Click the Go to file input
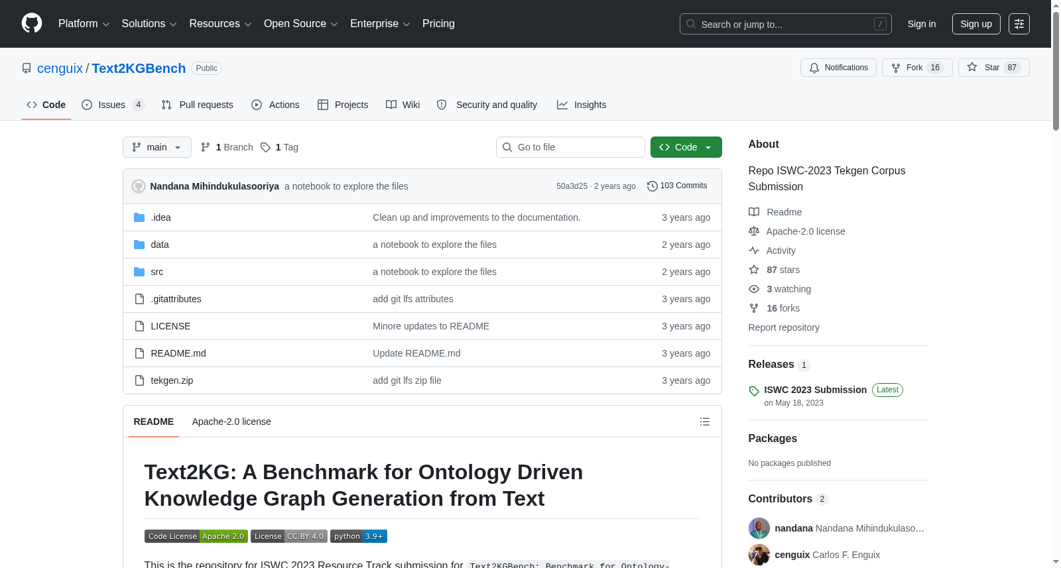Screen dimensions: 1061x568 (x=570, y=147)
